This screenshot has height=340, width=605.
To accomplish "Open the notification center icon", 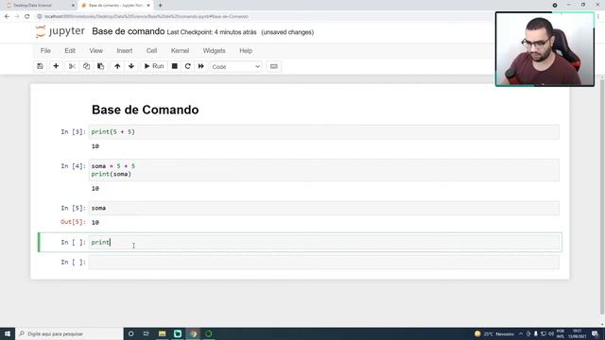I will click(x=596, y=333).
